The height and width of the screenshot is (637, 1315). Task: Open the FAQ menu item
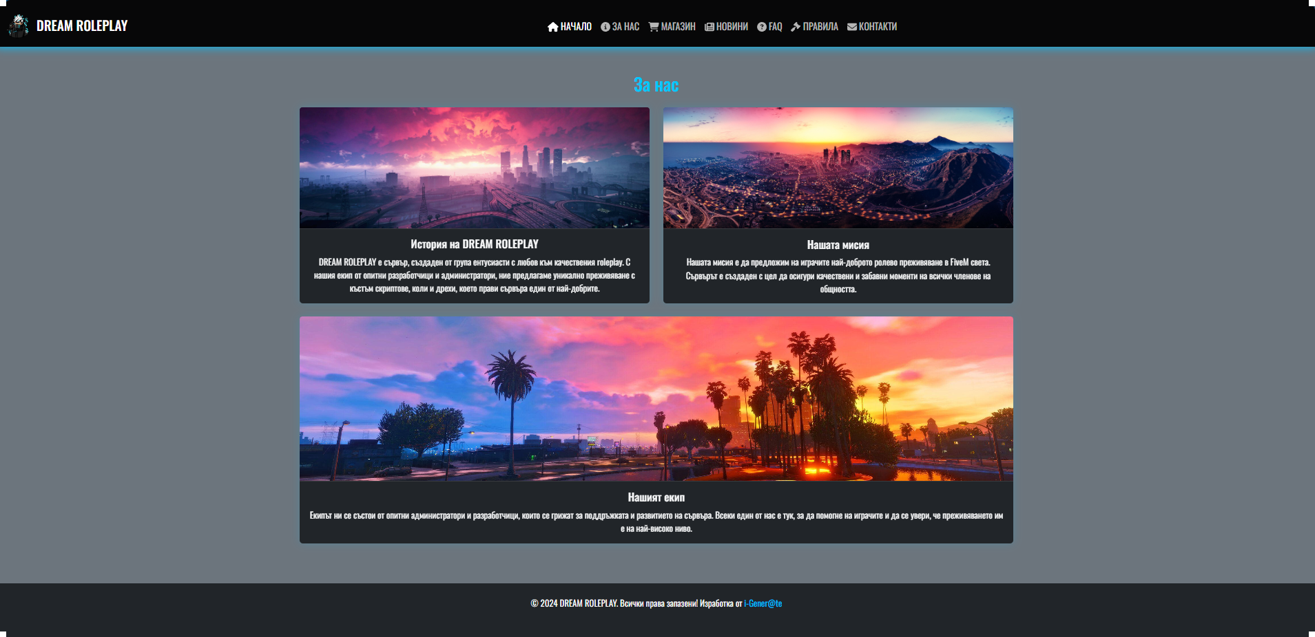coord(770,27)
